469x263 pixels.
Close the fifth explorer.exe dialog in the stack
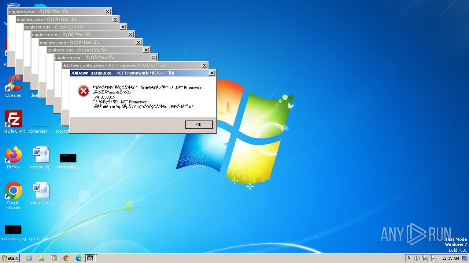(138, 42)
